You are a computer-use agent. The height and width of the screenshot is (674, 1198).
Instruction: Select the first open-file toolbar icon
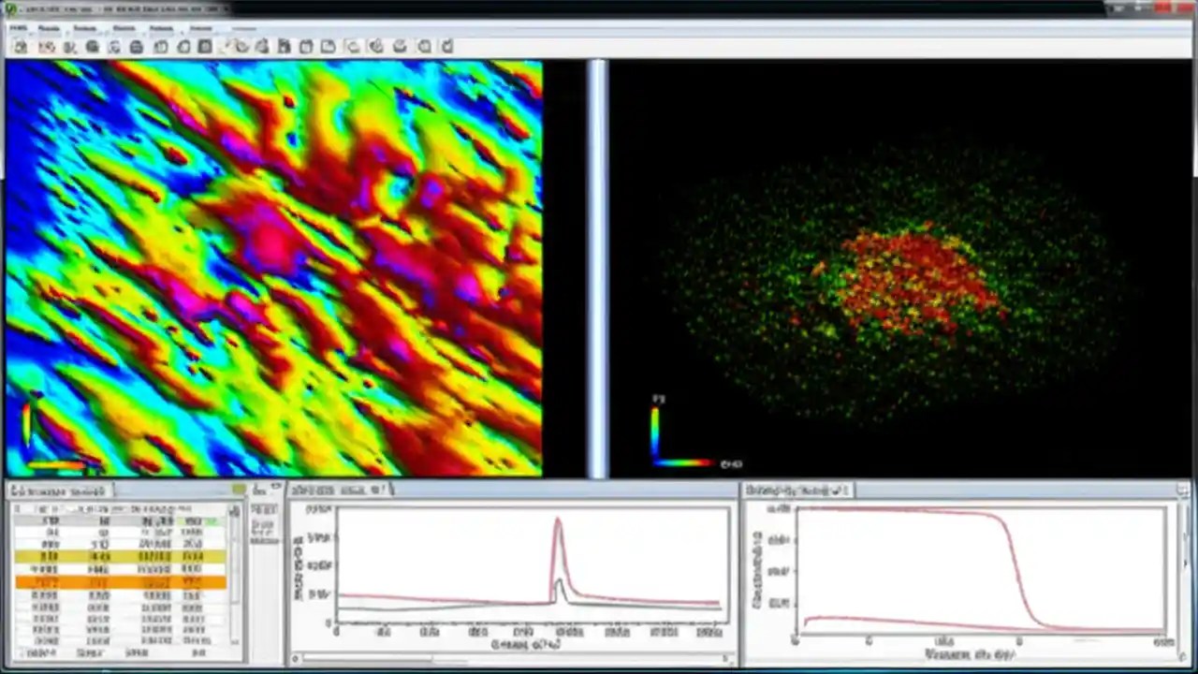tap(20, 47)
